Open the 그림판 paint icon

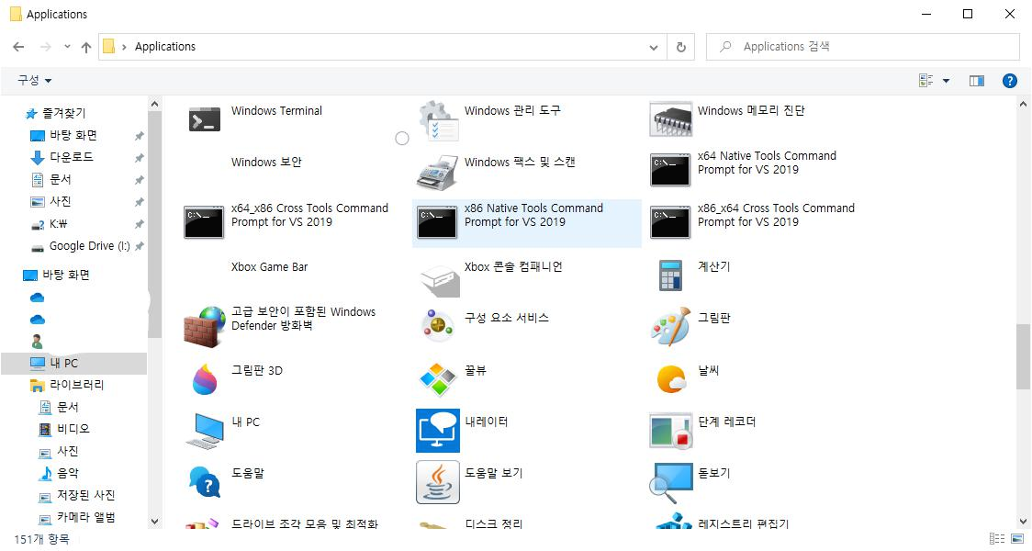tap(670, 326)
